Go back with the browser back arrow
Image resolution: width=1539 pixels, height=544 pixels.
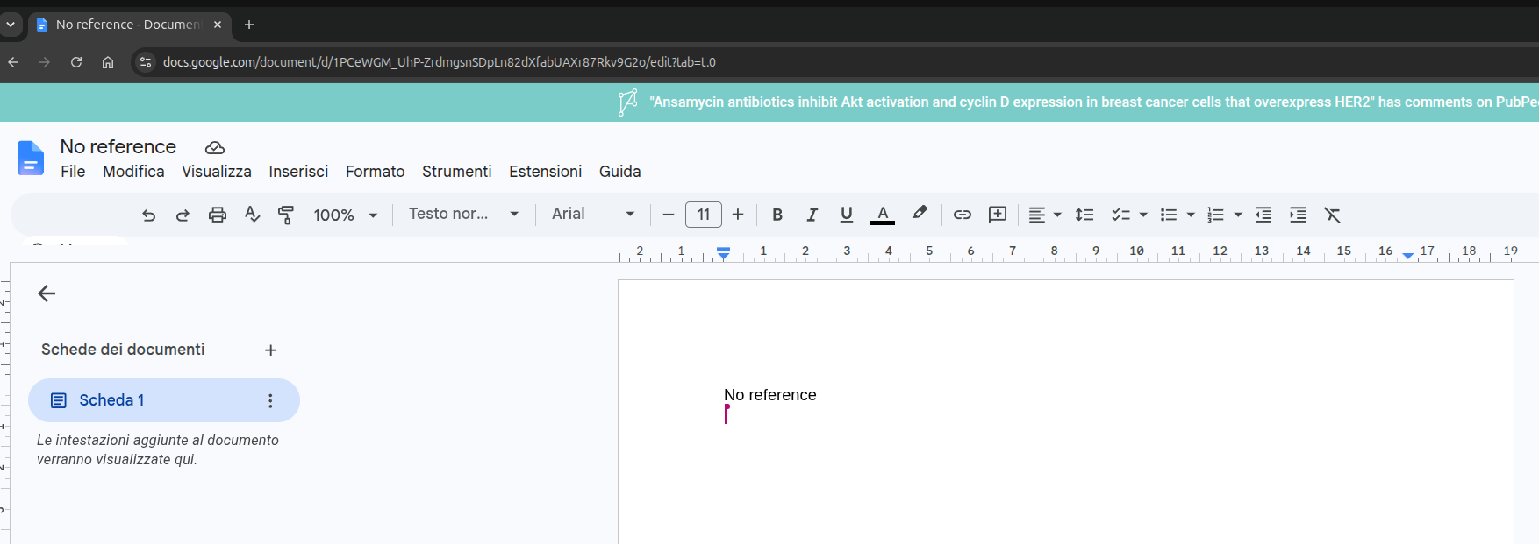(x=13, y=62)
